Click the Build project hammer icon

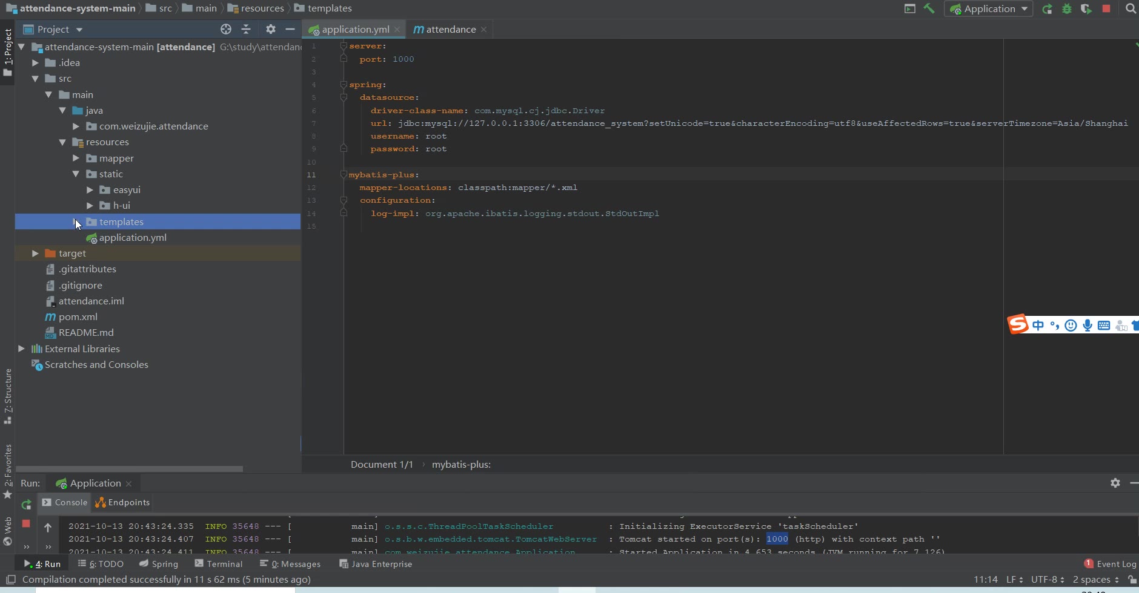(x=929, y=8)
